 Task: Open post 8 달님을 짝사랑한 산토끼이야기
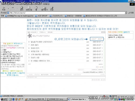[x=42, y=42]
